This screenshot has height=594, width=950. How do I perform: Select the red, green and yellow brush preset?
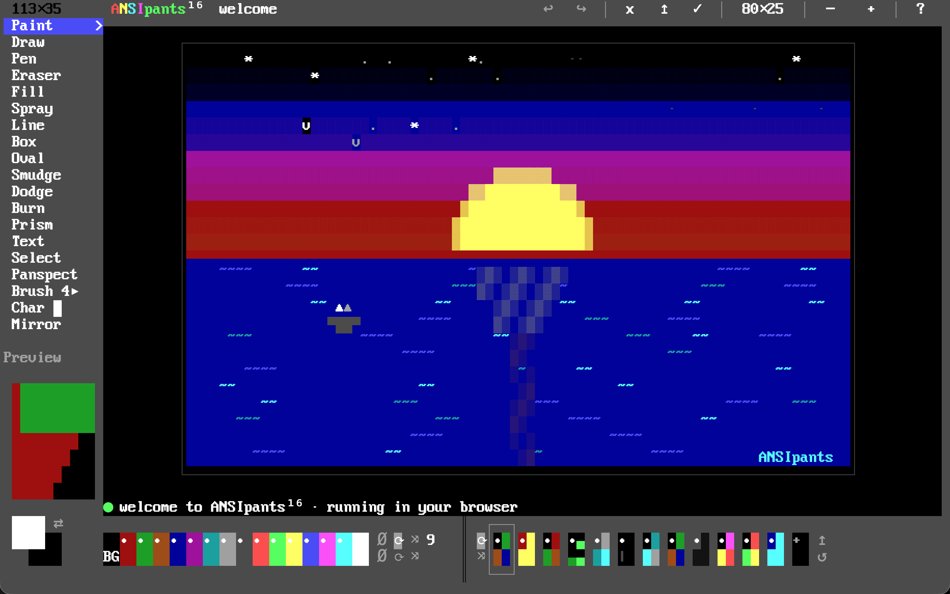(750, 549)
